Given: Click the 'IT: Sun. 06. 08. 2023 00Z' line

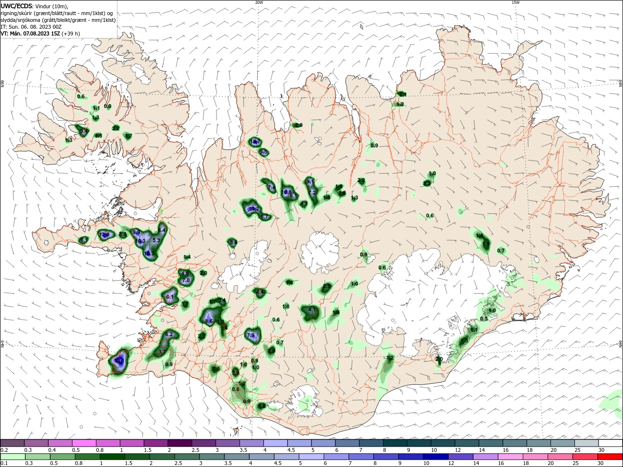Looking at the screenshot, I should click(x=31, y=27).
